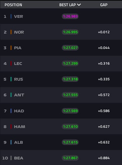The image size is (122, 165).
Task: Click the teal team color bar beside RUS
Action: click(x=11, y=79)
